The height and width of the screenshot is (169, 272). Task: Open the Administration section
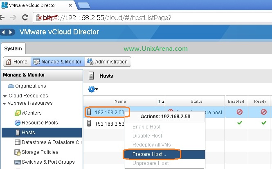click(108, 62)
